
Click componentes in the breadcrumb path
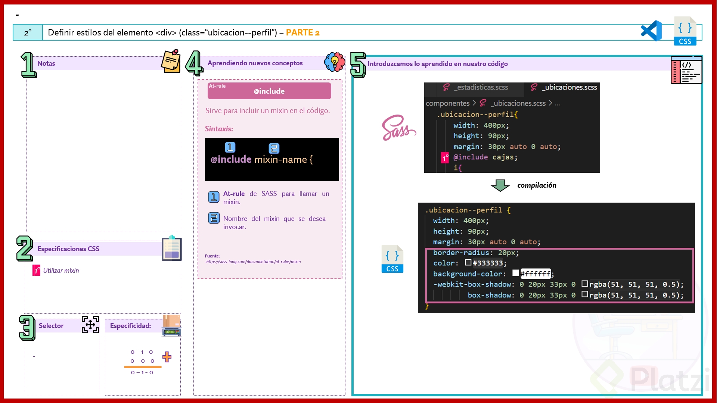(447, 103)
